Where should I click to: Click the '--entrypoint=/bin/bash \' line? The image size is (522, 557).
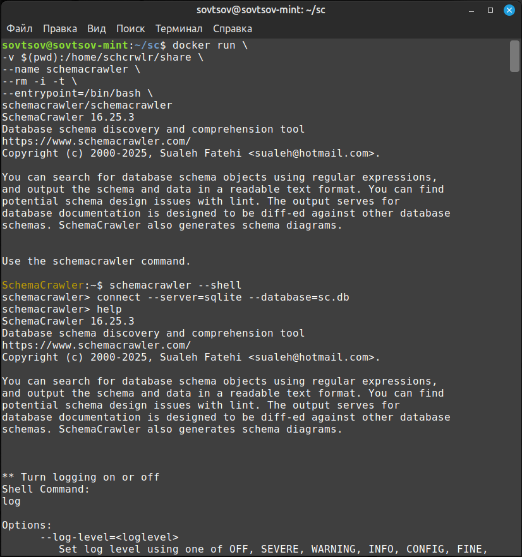click(78, 93)
